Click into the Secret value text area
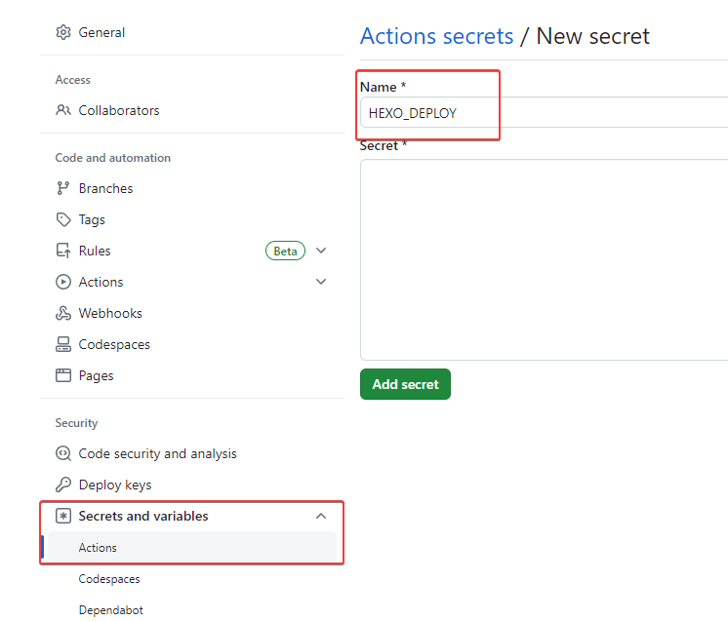 [545, 259]
